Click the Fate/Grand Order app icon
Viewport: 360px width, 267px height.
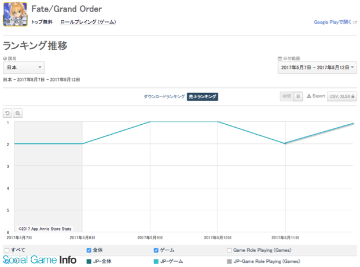point(15,14)
